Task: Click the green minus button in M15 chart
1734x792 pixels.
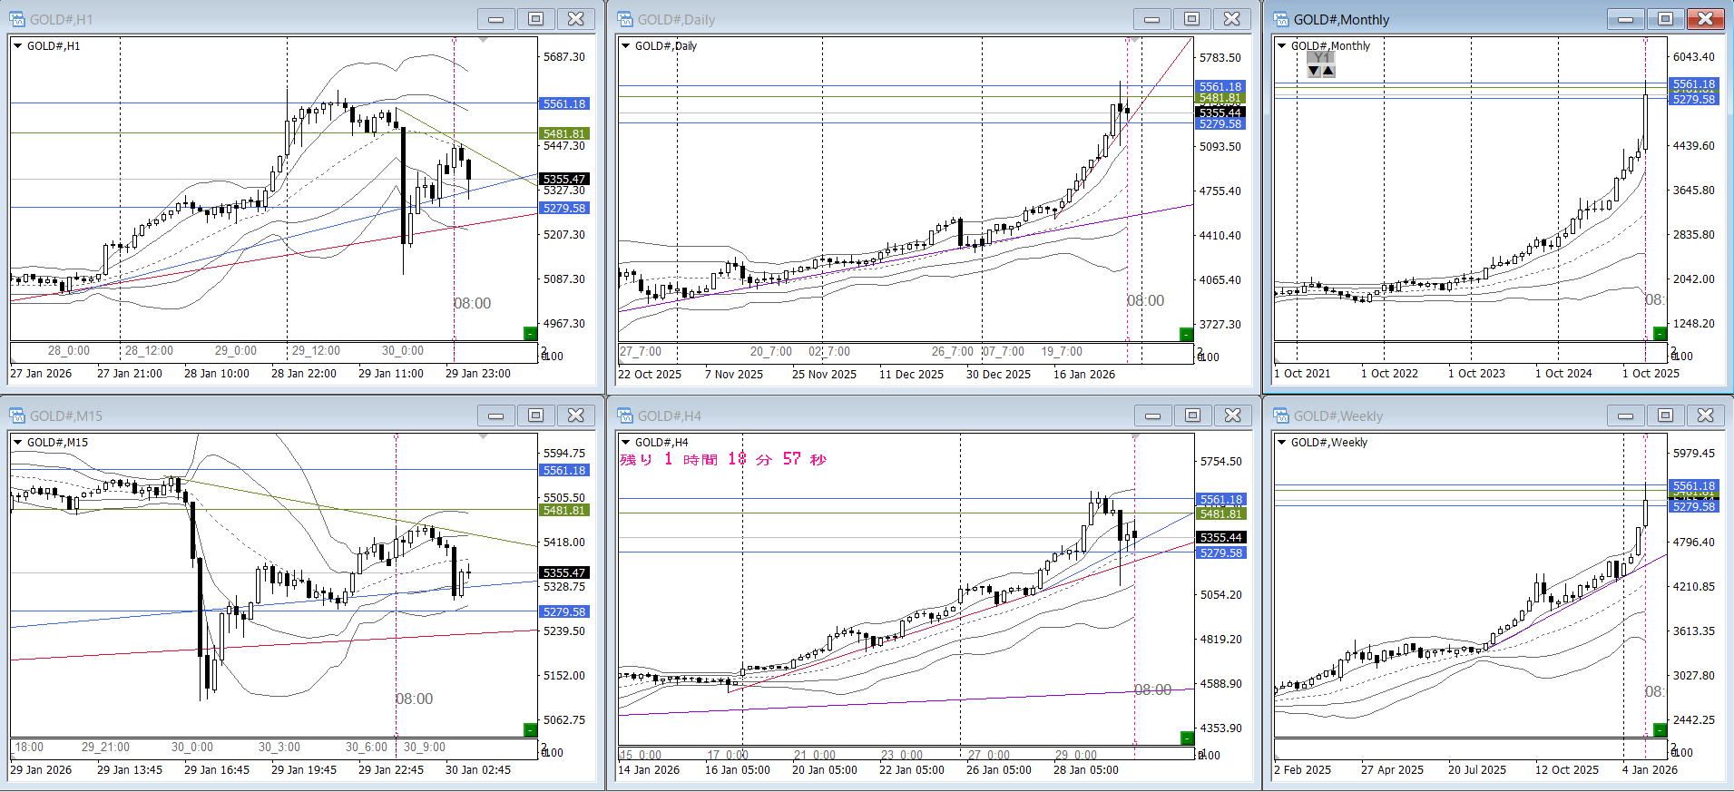Action: pyautogui.click(x=530, y=729)
